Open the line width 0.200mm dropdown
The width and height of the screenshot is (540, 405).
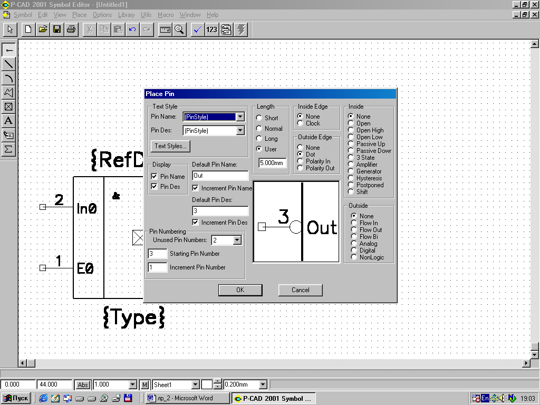coord(263,384)
